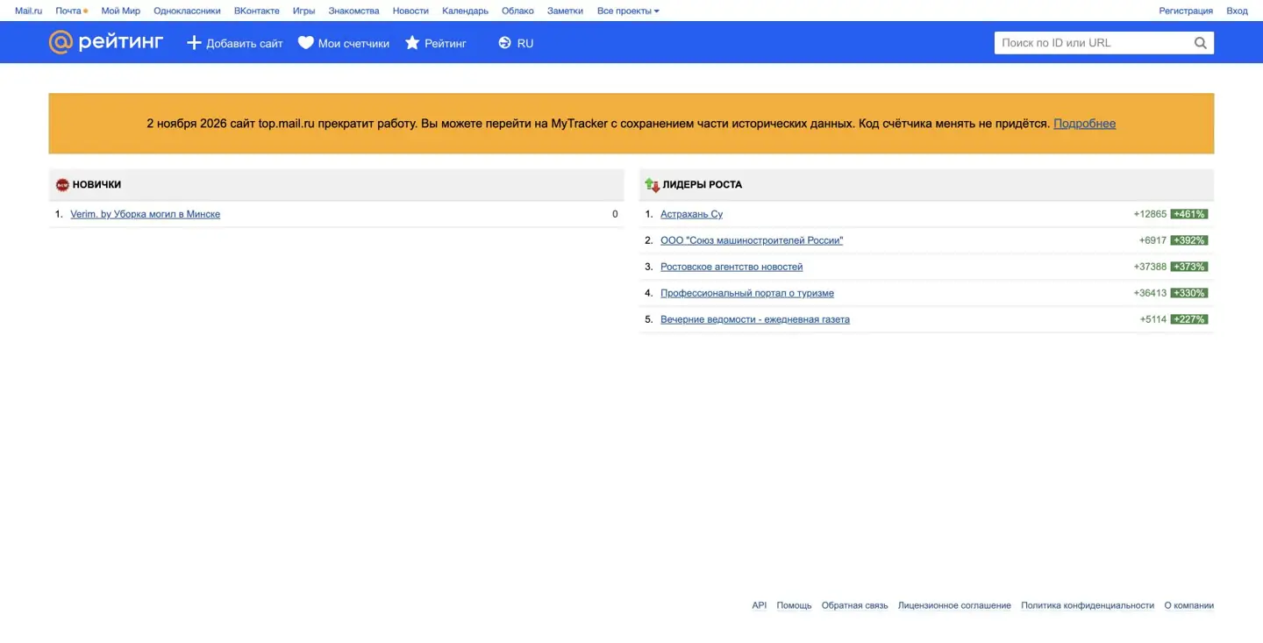Open ВКонтакте in the top bar

click(257, 11)
